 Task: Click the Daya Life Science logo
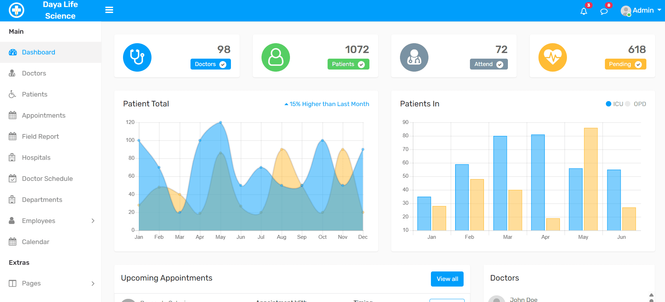point(17,10)
